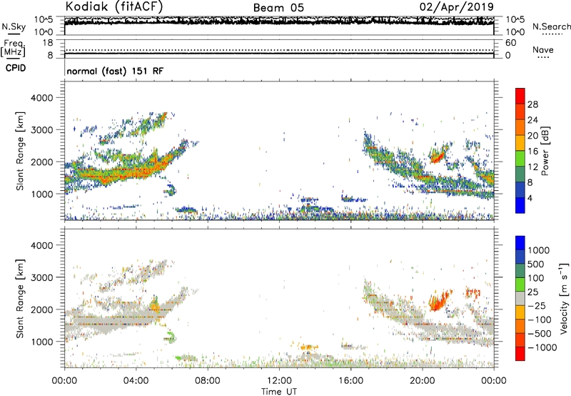
Task: Click the 'CPID' label
Action: (16, 68)
